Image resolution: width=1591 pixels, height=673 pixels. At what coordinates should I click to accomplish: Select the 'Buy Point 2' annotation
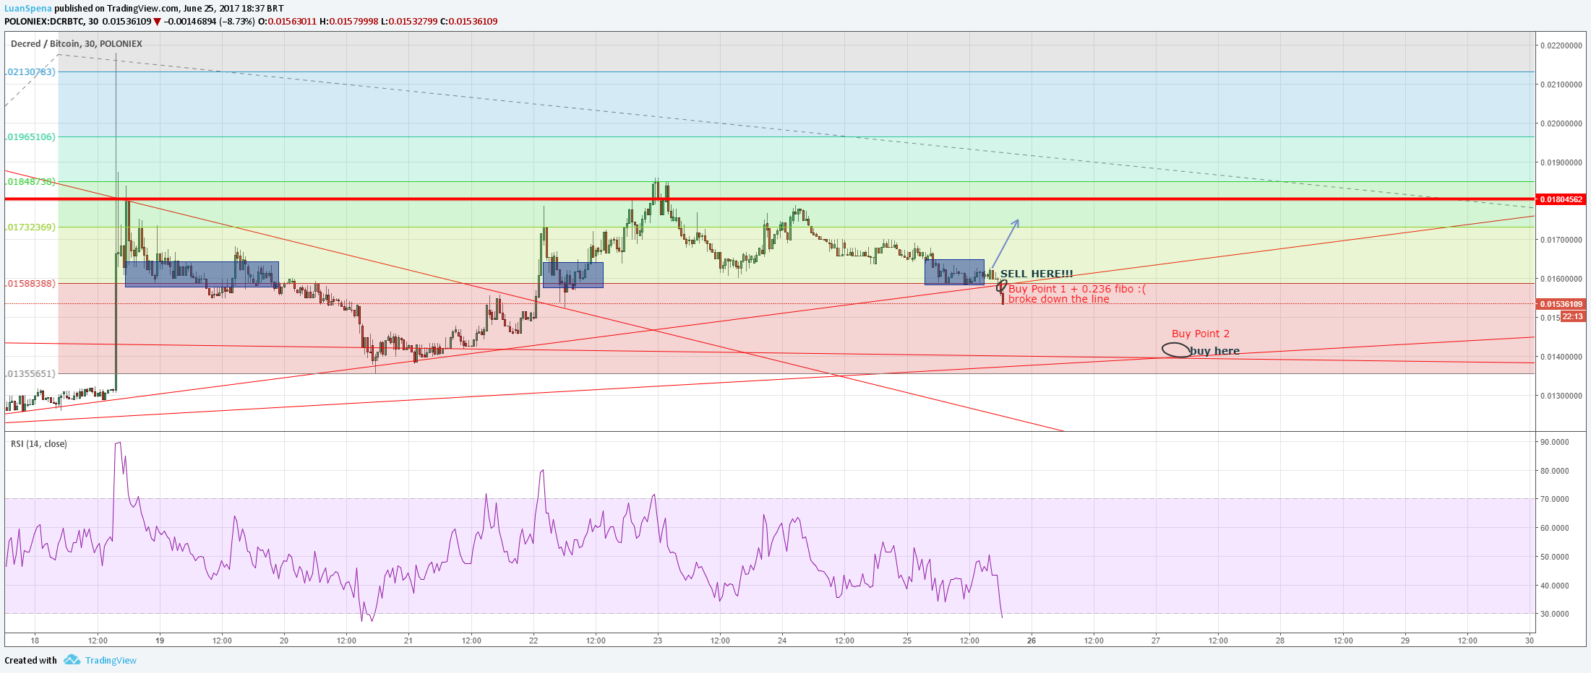tap(1201, 334)
